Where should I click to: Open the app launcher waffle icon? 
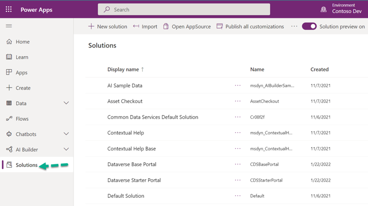[x=9, y=9]
